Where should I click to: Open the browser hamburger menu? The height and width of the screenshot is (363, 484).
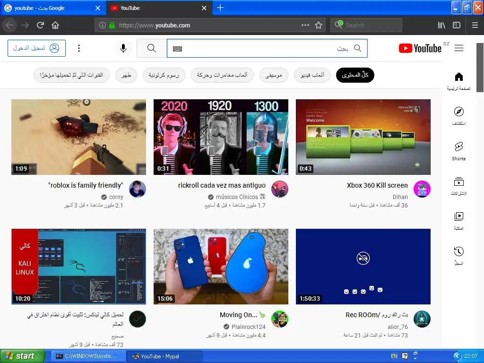tap(475, 26)
